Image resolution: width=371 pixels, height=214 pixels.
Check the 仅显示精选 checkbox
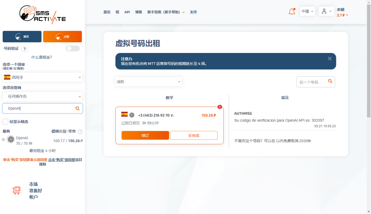point(5,121)
